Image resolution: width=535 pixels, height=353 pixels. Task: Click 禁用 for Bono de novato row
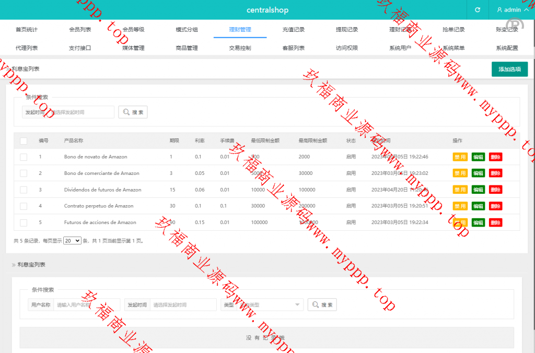point(460,157)
